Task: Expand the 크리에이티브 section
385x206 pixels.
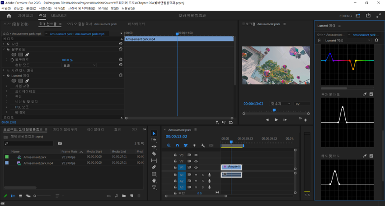Action: [x=7, y=92]
